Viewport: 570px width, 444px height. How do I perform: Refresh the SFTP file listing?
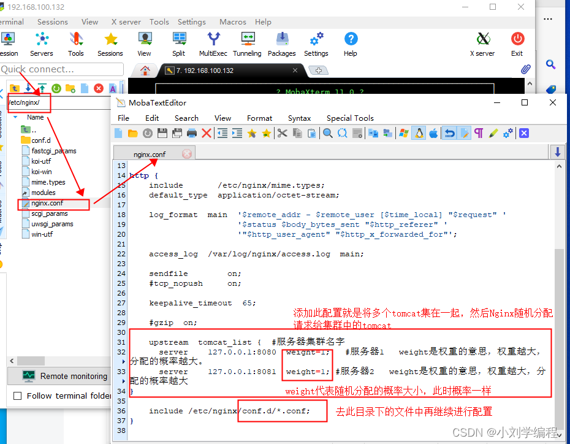click(56, 89)
